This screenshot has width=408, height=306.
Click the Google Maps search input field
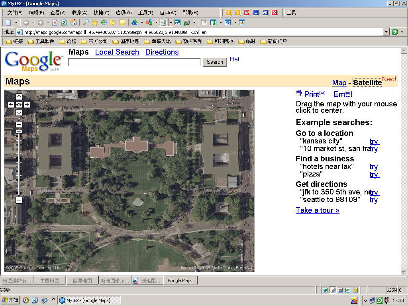coord(134,62)
